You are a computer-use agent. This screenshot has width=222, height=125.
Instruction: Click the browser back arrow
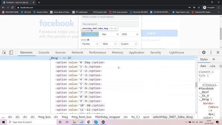[3, 8]
